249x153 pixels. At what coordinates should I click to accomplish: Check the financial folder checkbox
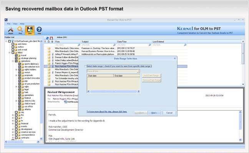click(16, 124)
